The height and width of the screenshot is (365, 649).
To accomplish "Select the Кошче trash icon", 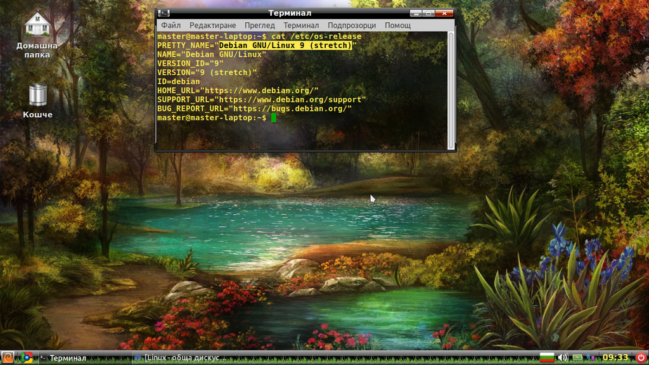I will (37, 101).
